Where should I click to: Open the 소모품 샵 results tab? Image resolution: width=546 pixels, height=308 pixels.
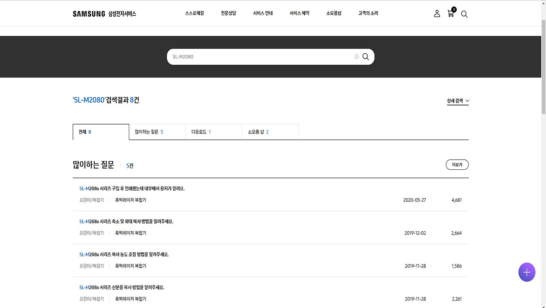pyautogui.click(x=270, y=132)
